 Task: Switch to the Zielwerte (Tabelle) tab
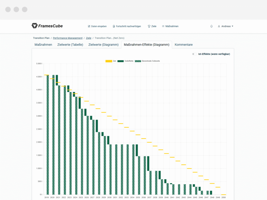pyautogui.click(x=70, y=45)
